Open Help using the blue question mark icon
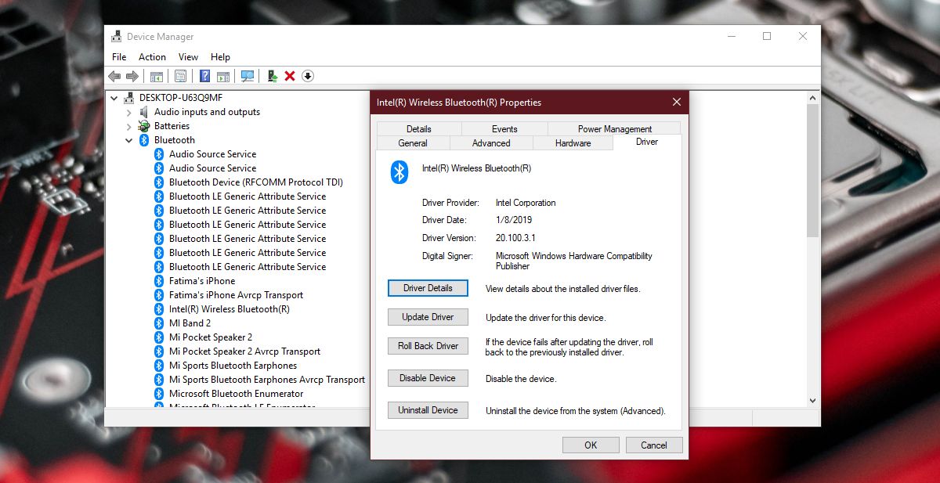 pos(204,75)
